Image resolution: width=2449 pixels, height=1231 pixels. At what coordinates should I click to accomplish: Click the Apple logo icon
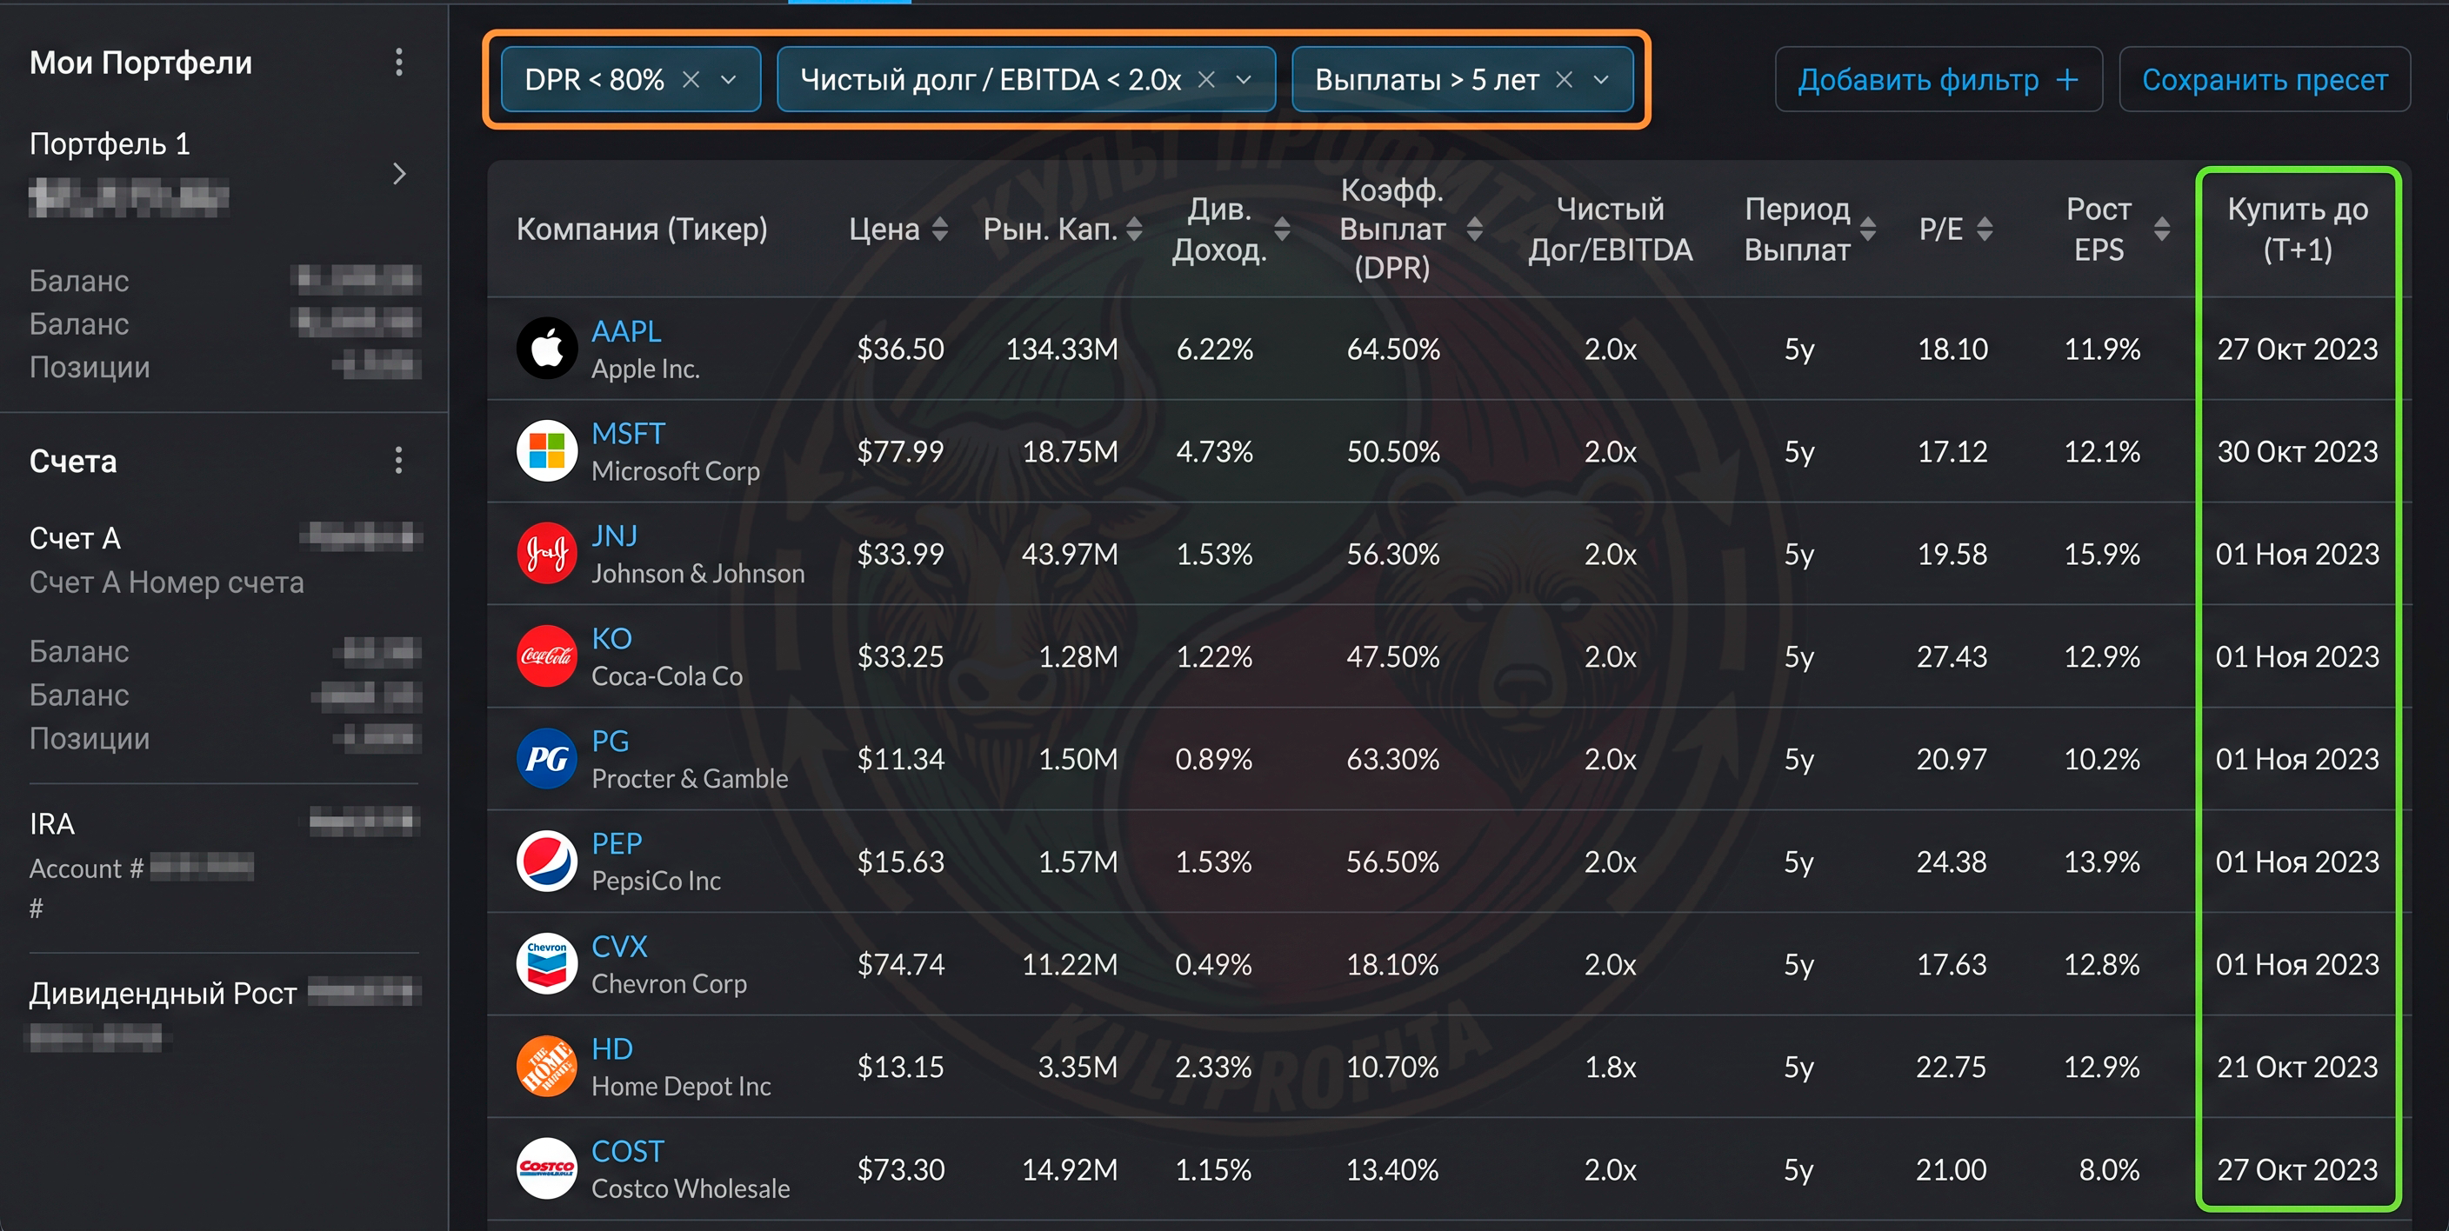click(x=547, y=348)
